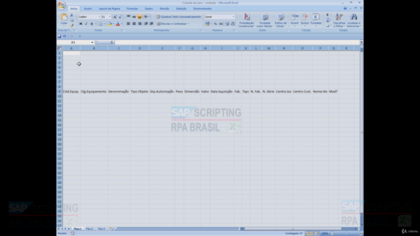Open the font size 11 dropdown
This screenshot has height=236, width=420.
click(x=110, y=17)
